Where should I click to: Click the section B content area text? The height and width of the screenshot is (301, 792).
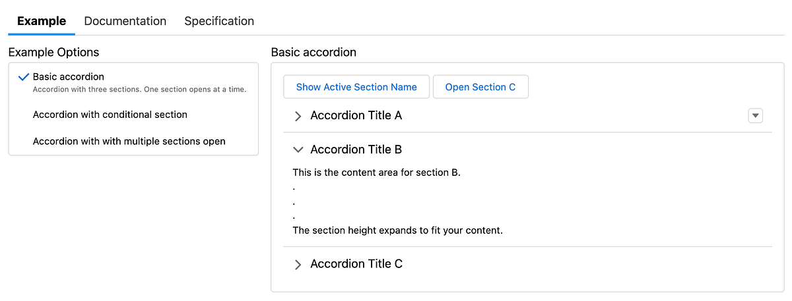click(376, 173)
